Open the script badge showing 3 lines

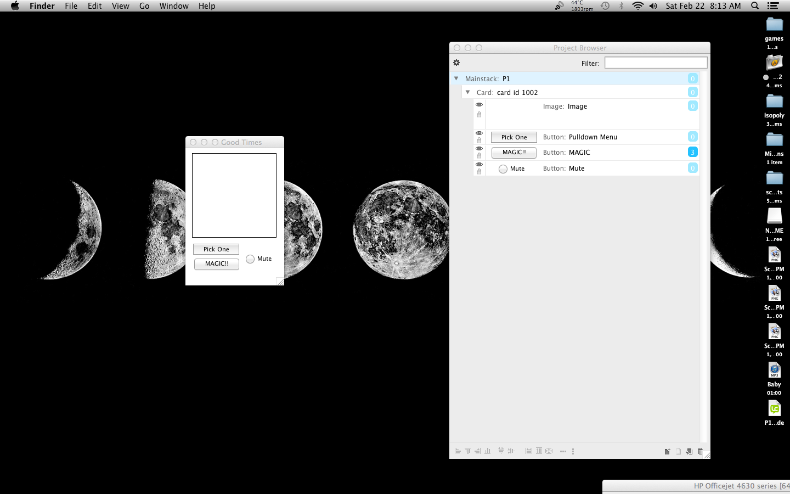(692, 152)
